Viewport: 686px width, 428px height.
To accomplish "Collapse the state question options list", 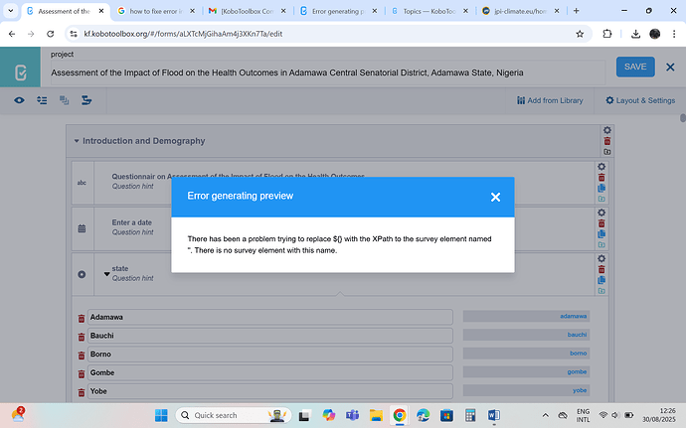I will (106, 274).
